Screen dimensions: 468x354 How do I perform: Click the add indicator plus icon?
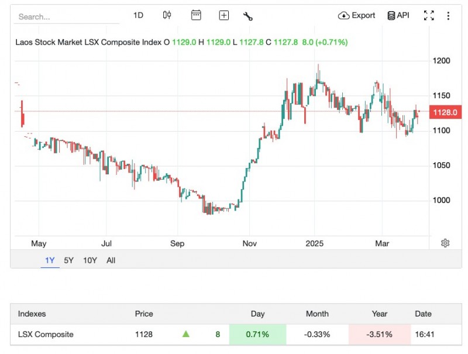pyautogui.click(x=224, y=15)
